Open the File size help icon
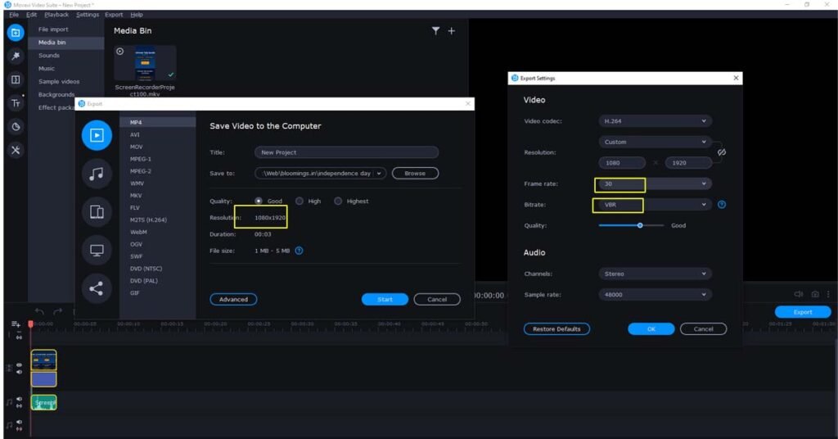This screenshot has width=838, height=439. coord(300,251)
